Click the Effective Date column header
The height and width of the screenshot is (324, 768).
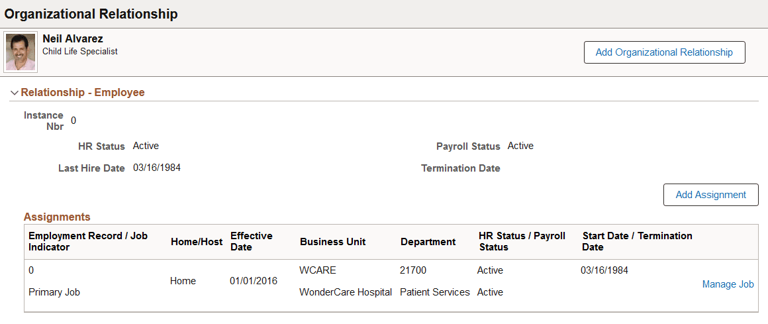(252, 241)
